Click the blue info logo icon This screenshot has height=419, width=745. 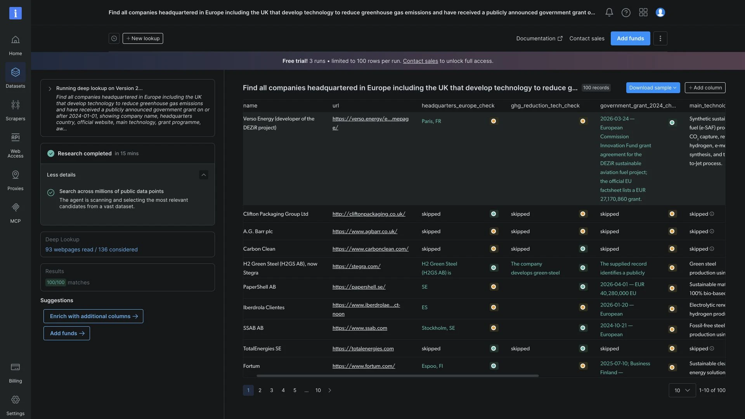[16, 13]
